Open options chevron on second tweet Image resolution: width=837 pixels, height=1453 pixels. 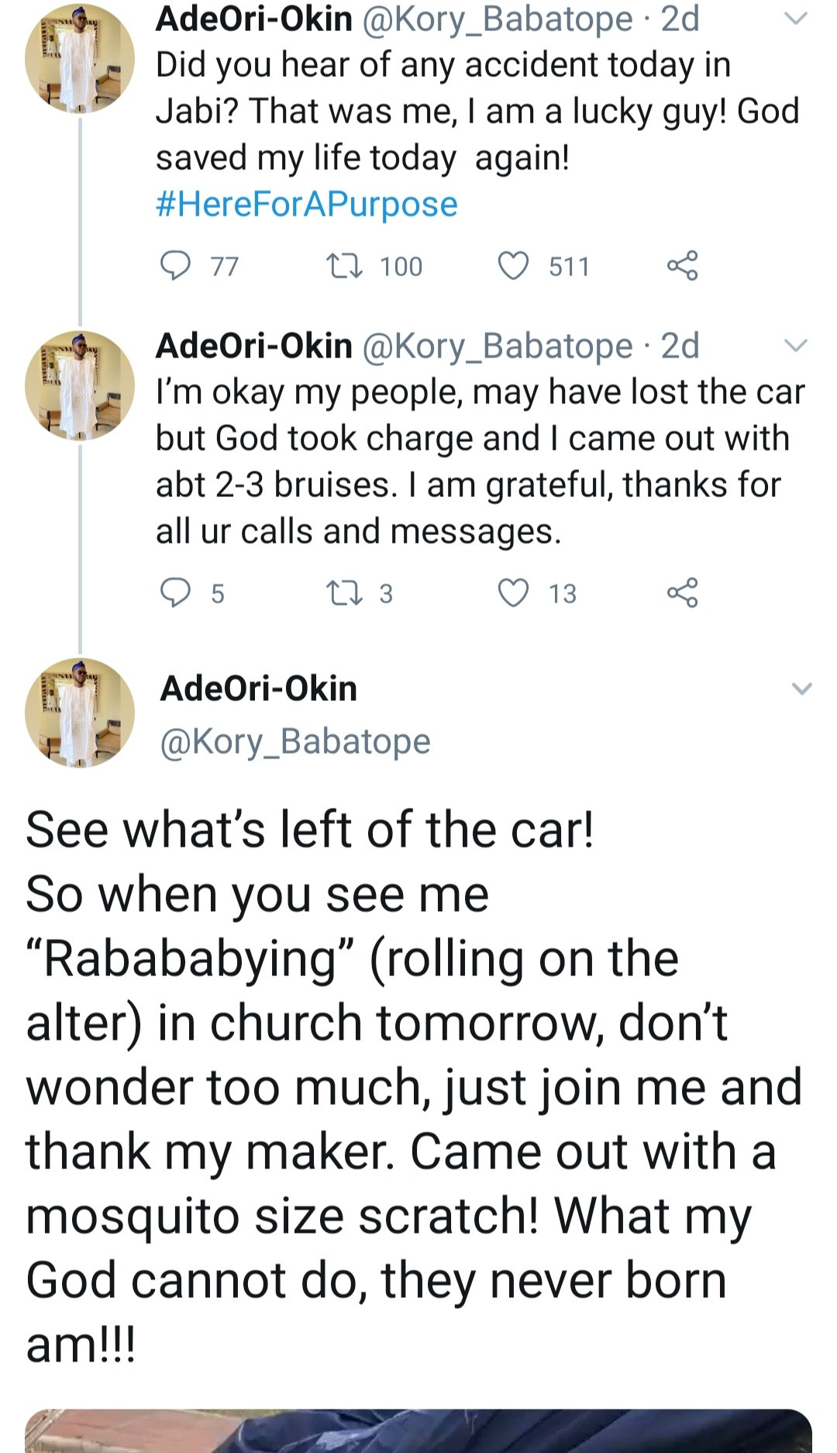(x=796, y=346)
